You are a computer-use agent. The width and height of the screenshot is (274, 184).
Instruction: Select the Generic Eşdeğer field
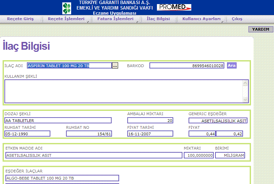pyautogui.click(x=218, y=120)
